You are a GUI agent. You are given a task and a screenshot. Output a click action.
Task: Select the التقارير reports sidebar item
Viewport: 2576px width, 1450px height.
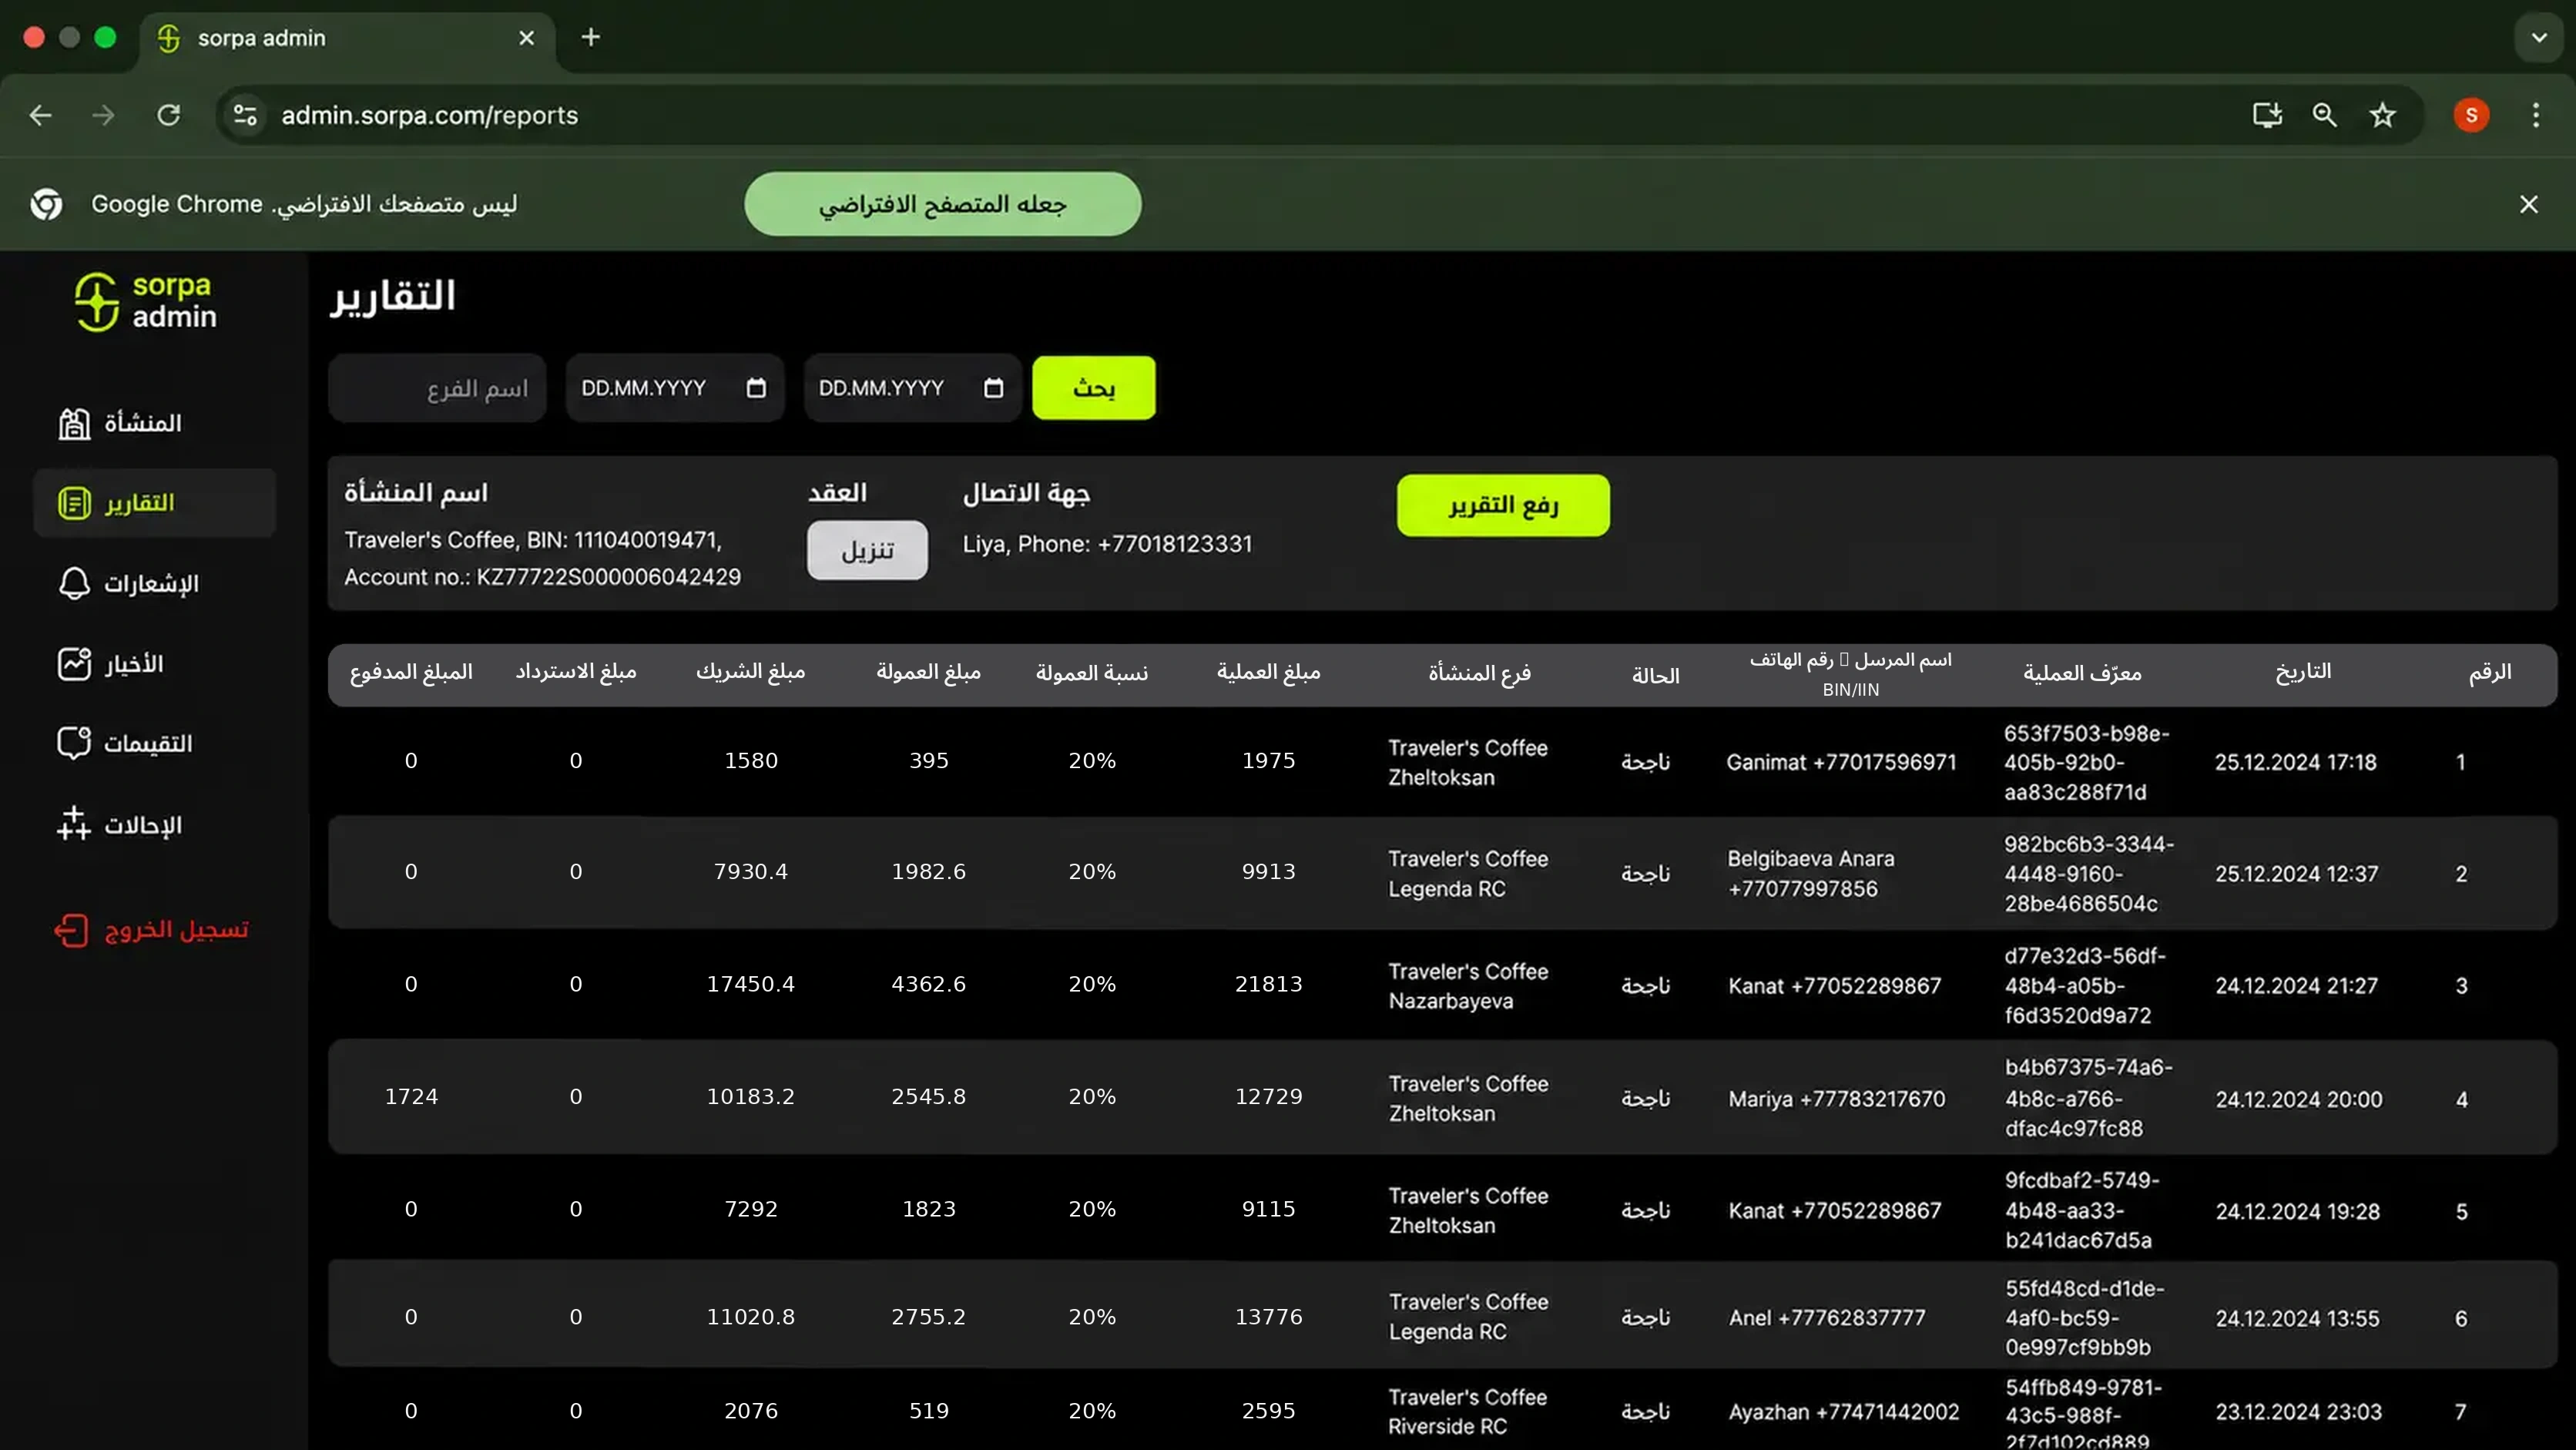[154, 503]
